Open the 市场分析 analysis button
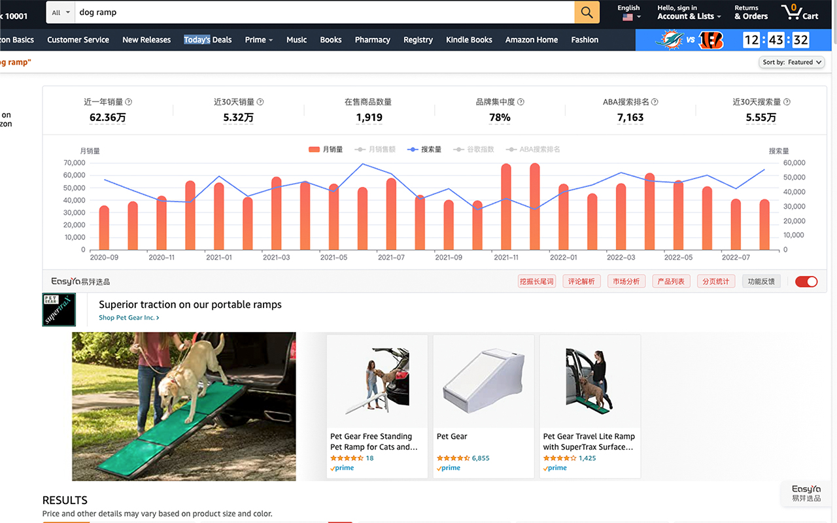837x523 pixels. [x=626, y=280]
